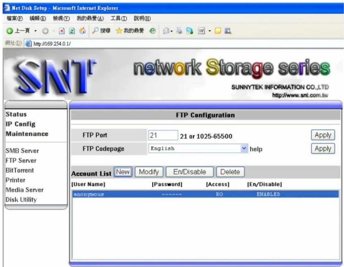Image resolution: width=344 pixels, height=267 pixels.
Task: Click New to add an account
Action: 123,172
